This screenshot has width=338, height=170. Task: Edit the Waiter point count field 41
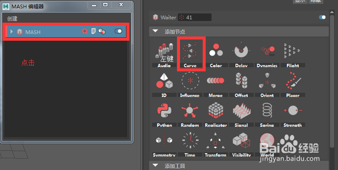(195, 17)
